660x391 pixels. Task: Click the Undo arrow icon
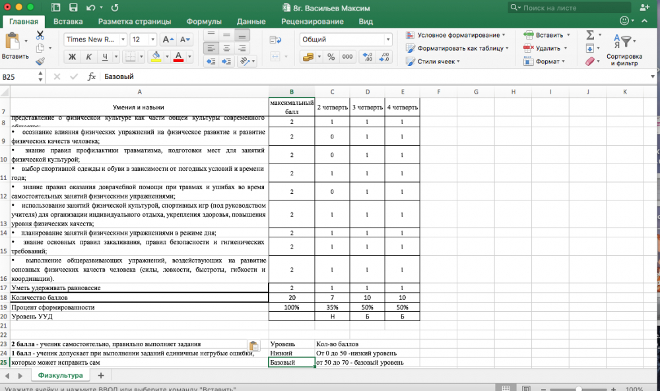click(90, 7)
